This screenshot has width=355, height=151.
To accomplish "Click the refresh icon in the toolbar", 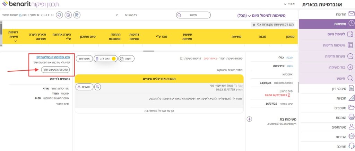I will tap(60, 15).
